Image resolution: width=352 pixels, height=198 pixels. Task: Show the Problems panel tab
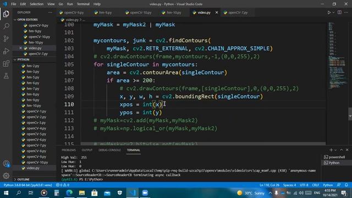69,150
